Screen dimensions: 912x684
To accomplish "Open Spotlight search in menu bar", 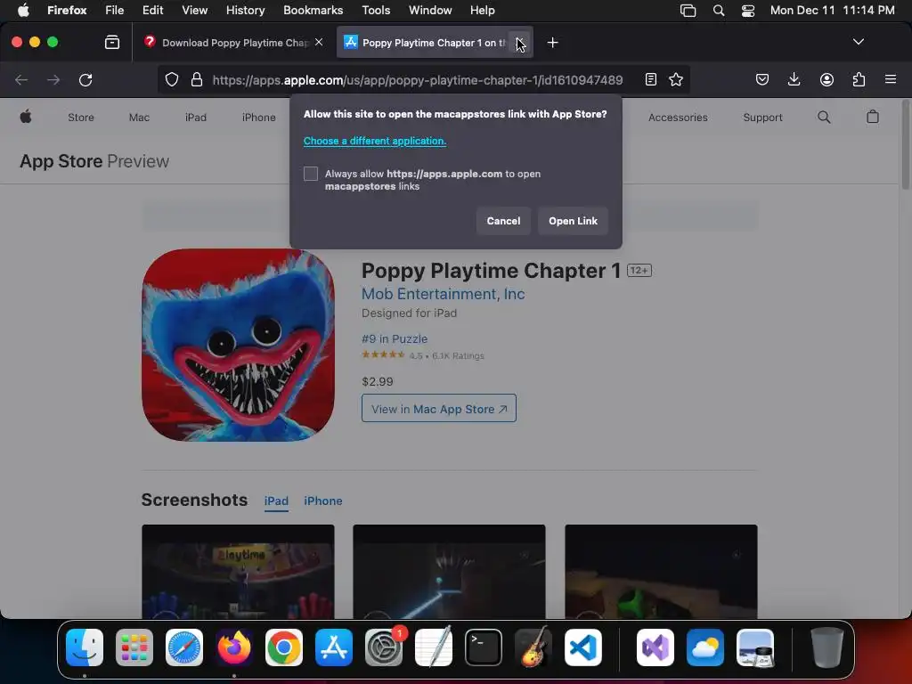I will (x=719, y=11).
